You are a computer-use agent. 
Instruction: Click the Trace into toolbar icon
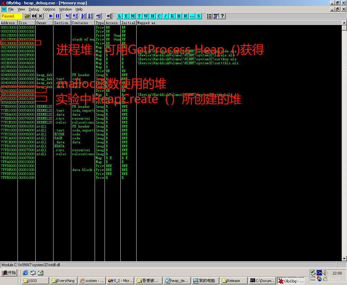click(x=83, y=16)
